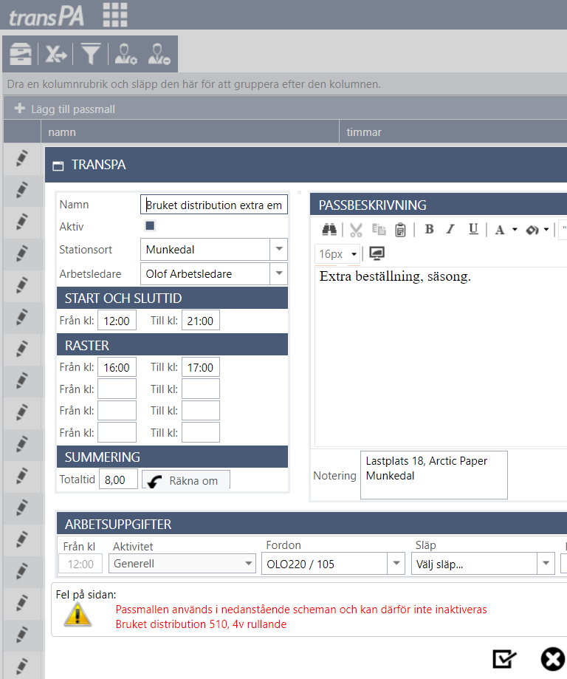Click the end time field showing 21:00

pyautogui.click(x=200, y=321)
